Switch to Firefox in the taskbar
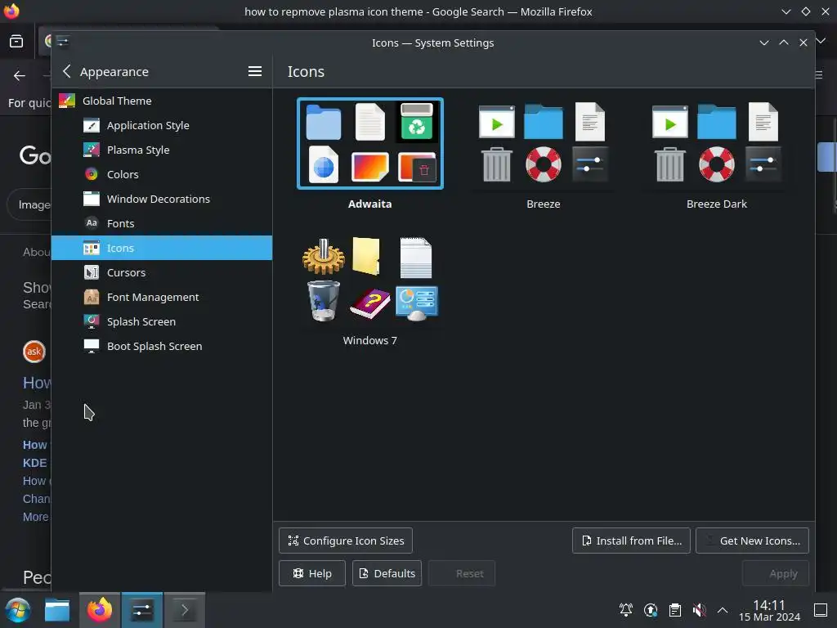The height and width of the screenshot is (628, 837). pyautogui.click(x=100, y=610)
